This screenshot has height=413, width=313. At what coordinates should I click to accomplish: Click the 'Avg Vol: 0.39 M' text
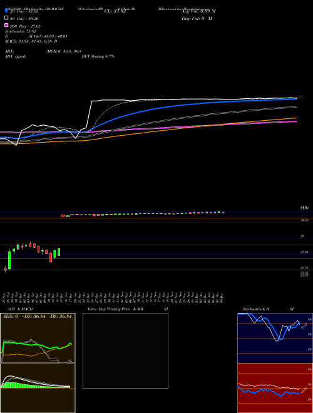pos(198,11)
